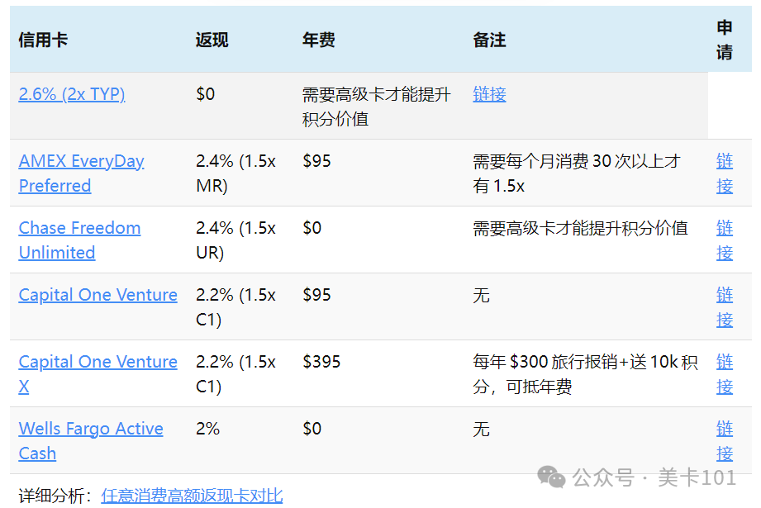Screen dimensions: 761x508
Task: Click the 备注 column header
Action: (489, 40)
